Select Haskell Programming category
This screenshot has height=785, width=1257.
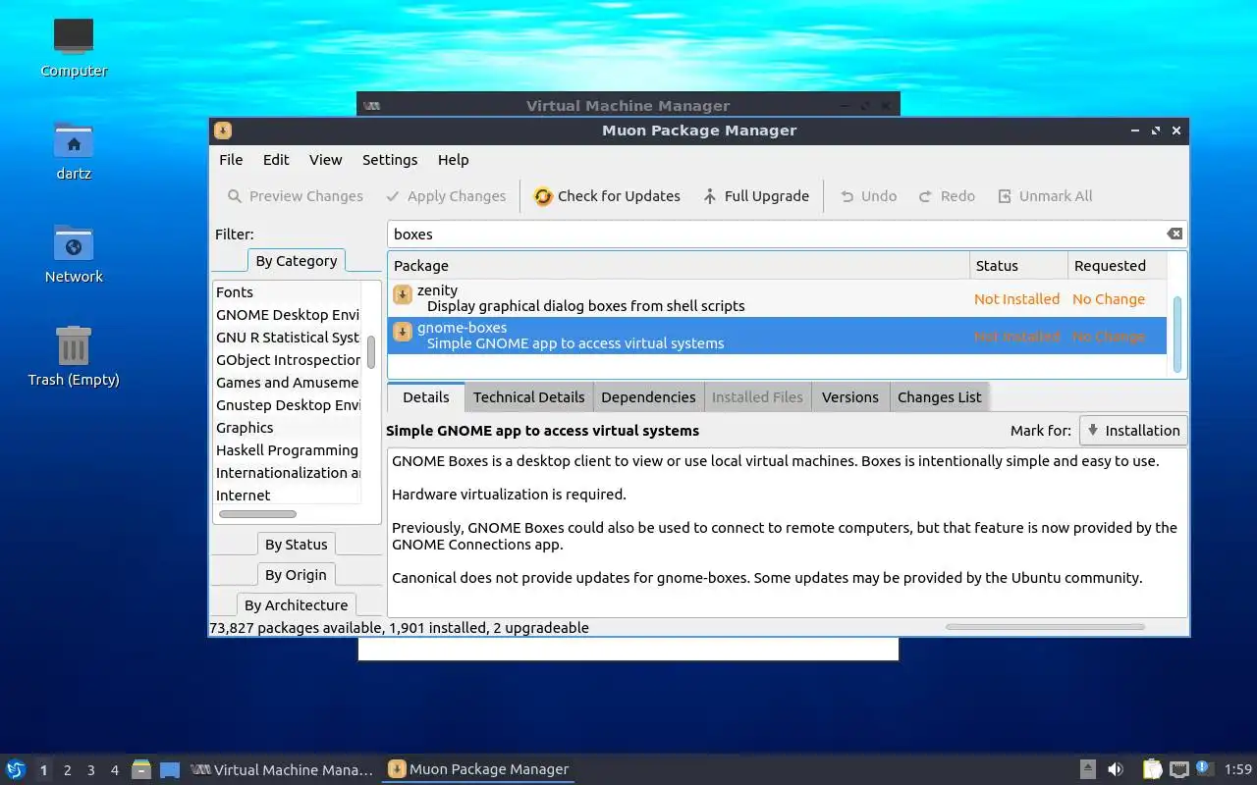[287, 450]
